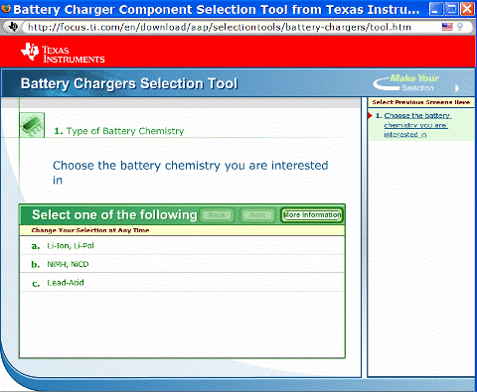
Task: Click the site identity icon in the address bar
Action: [x=13, y=26]
